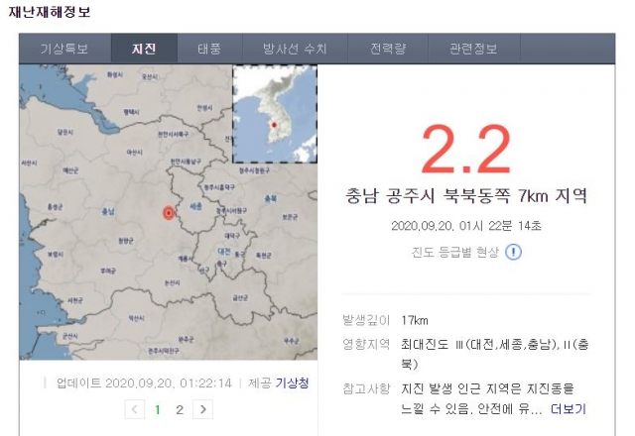The width and height of the screenshot is (635, 436).
Task: Click the timestamp 2020.09.20. 01시 22분 14초
Action: tap(466, 225)
